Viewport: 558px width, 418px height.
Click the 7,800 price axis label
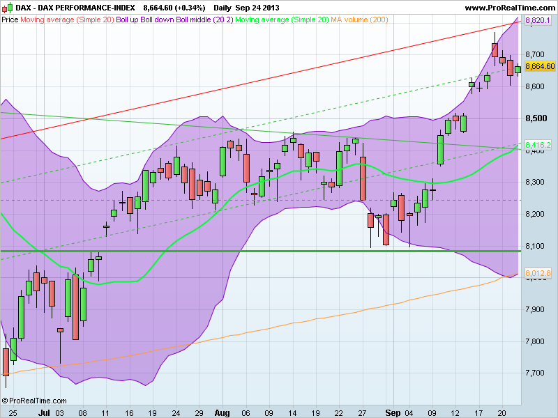point(535,341)
